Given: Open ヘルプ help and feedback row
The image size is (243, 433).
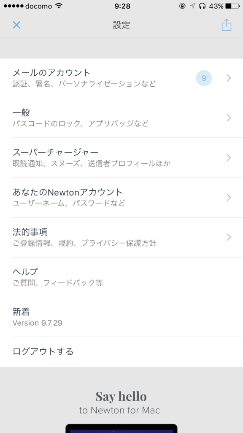Looking at the screenshot, I should tap(121, 277).
